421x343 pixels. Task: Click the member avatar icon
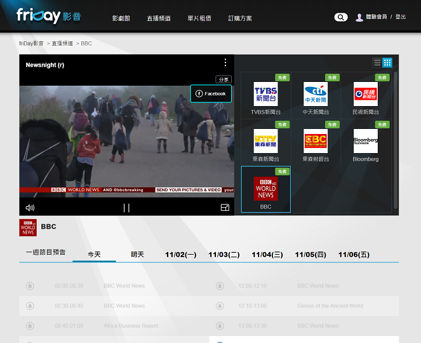[x=359, y=17]
